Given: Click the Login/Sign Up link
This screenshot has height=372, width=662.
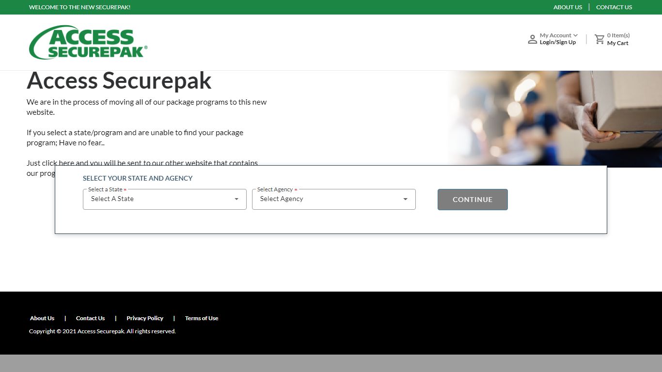Looking at the screenshot, I should [558, 43].
